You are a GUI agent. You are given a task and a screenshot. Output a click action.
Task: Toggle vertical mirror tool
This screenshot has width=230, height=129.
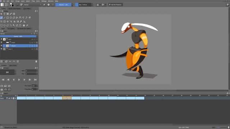103,5
